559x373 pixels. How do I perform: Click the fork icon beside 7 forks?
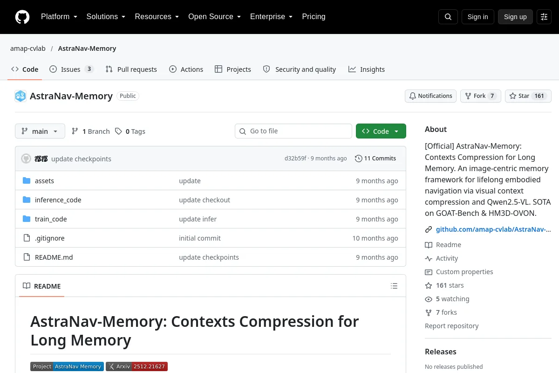[429, 312]
